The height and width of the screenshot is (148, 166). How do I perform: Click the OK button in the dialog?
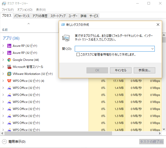97,70
